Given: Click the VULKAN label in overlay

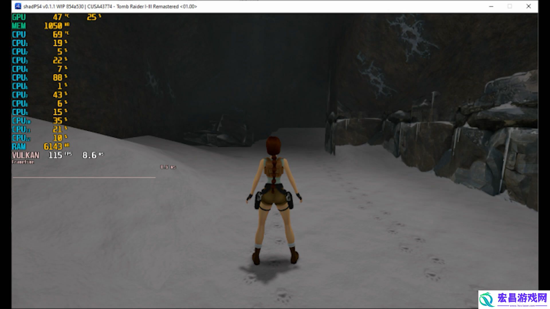Looking at the screenshot, I should (26, 155).
